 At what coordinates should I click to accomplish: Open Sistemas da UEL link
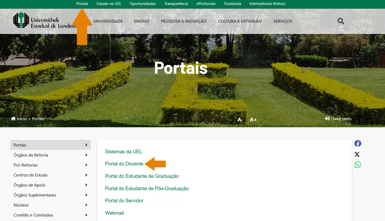pos(124,151)
